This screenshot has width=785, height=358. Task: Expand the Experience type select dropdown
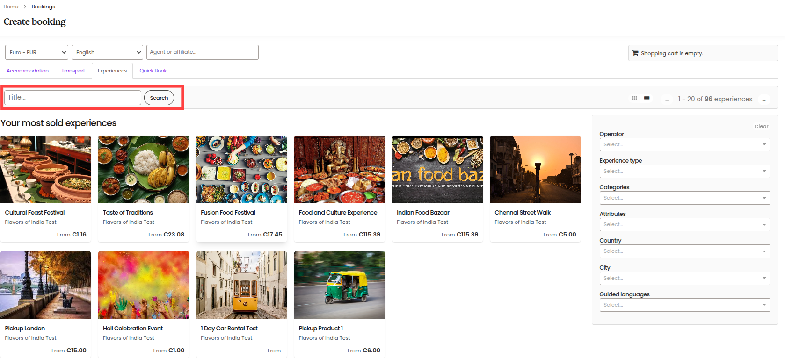tap(685, 171)
